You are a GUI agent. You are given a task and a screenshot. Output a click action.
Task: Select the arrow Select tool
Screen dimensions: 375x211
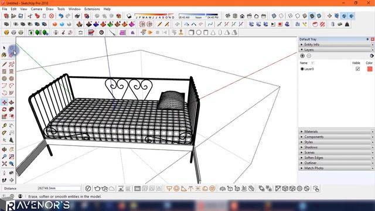(4, 48)
